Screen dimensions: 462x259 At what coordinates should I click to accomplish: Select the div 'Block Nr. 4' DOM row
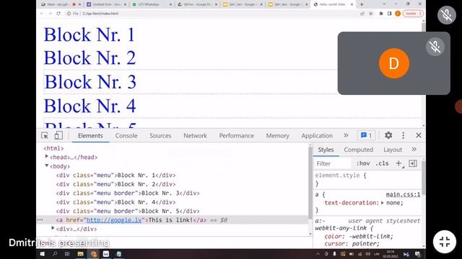pyautogui.click(x=115, y=202)
